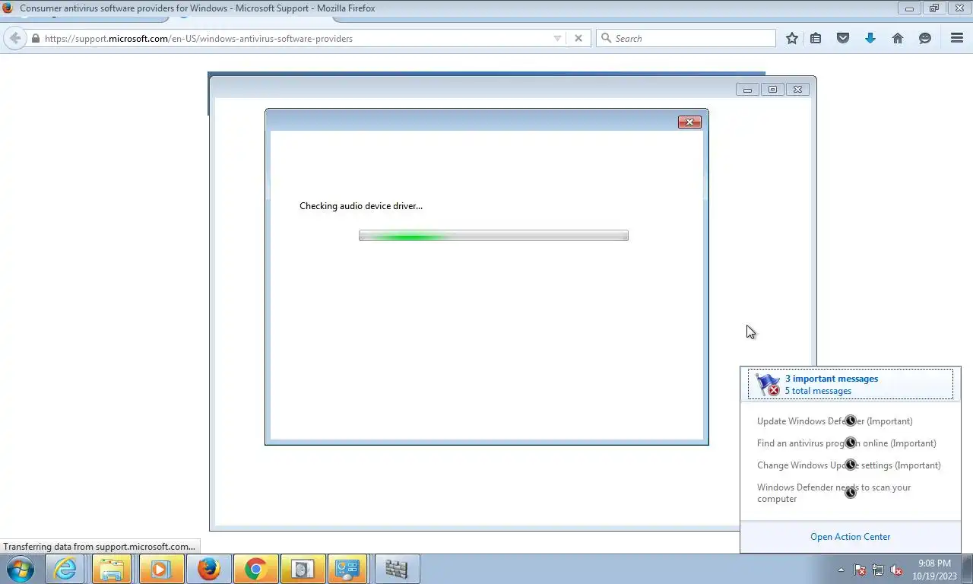Open Windows Explorer folder on taskbar

click(113, 569)
